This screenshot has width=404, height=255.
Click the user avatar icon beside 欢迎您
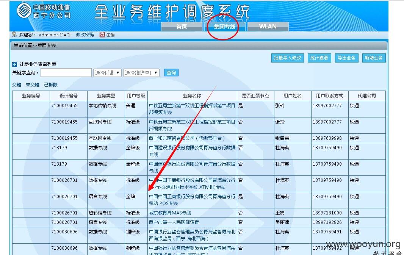pos(14,34)
